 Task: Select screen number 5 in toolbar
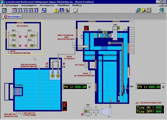pyautogui.click(x=35, y=11)
